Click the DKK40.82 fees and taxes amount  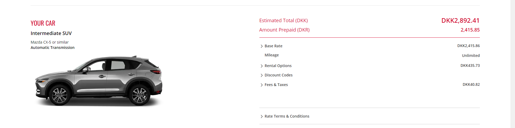click(x=471, y=84)
